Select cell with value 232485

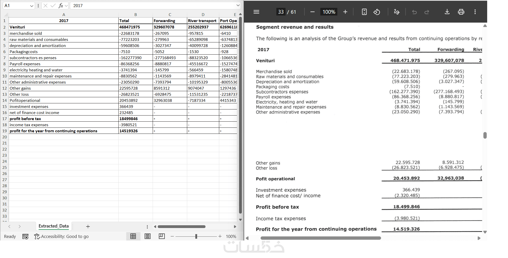[136, 112]
